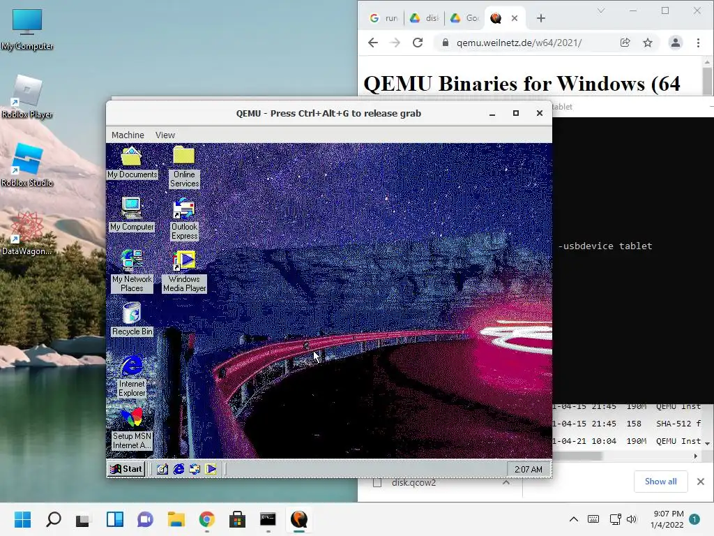Click Chrome vertical scrollbar thumb
The image size is (714, 536).
[707, 81]
